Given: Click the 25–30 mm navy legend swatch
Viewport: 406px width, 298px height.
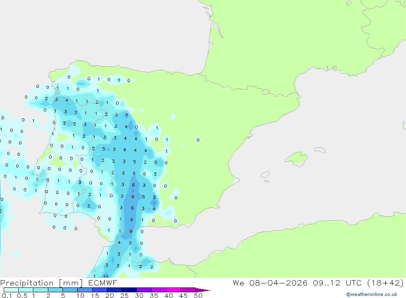Looking at the screenshot, I should coord(129,290).
